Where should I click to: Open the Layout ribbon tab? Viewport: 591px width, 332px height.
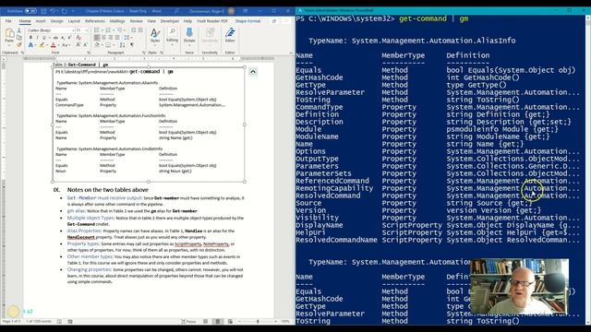(x=74, y=21)
